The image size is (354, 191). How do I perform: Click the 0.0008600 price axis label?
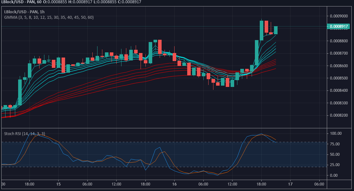339,66
